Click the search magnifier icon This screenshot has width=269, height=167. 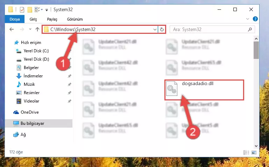(250, 29)
